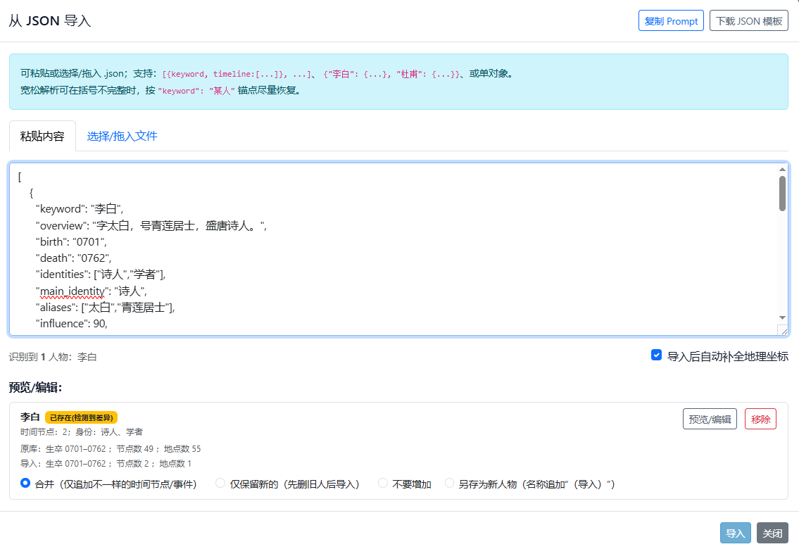
Task: Switch to the 粘贴内容 tab
Action: point(42,136)
